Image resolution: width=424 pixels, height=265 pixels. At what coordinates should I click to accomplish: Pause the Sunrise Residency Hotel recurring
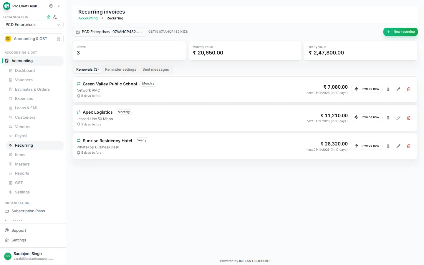(x=388, y=146)
